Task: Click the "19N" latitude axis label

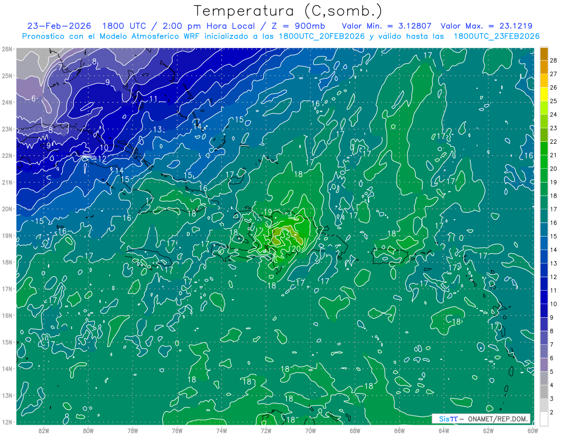Action: [7, 236]
